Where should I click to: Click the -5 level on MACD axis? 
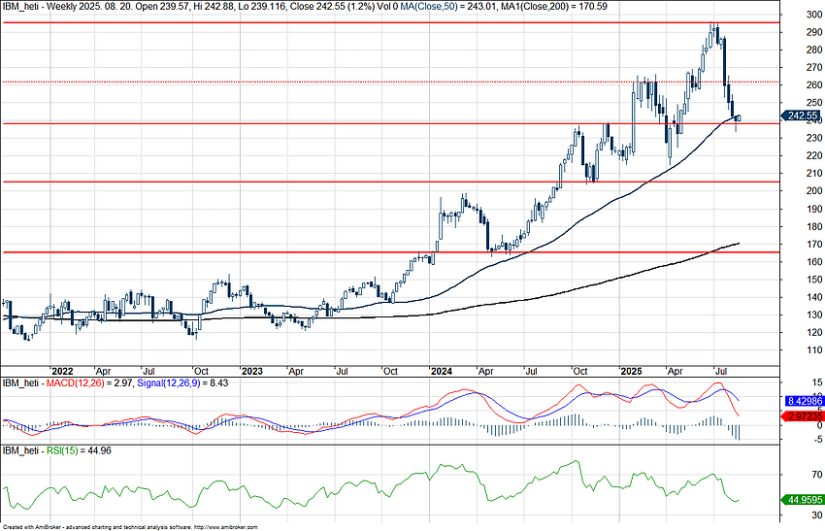tap(816, 439)
